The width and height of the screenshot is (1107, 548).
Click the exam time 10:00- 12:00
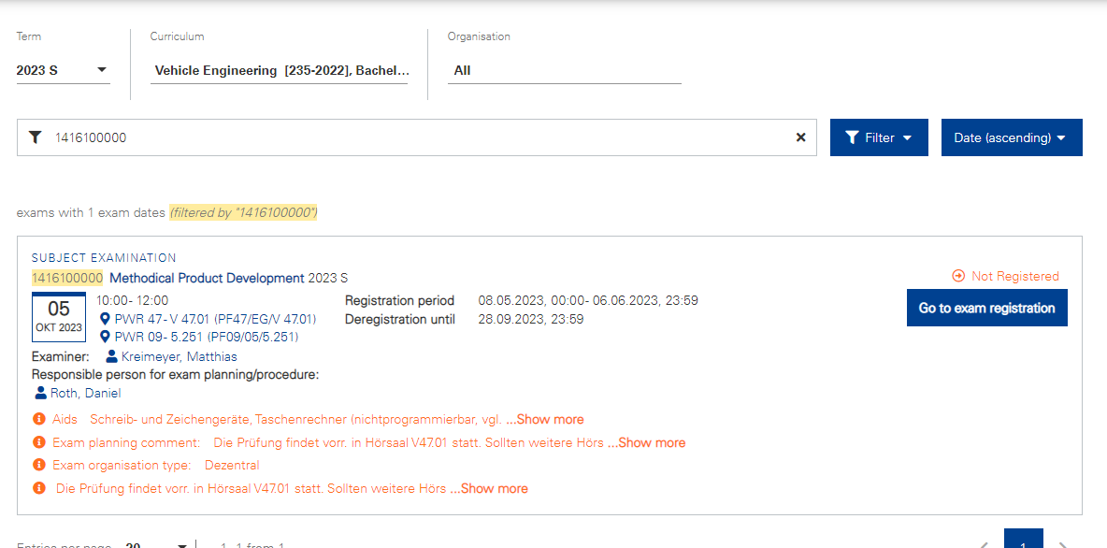click(133, 300)
